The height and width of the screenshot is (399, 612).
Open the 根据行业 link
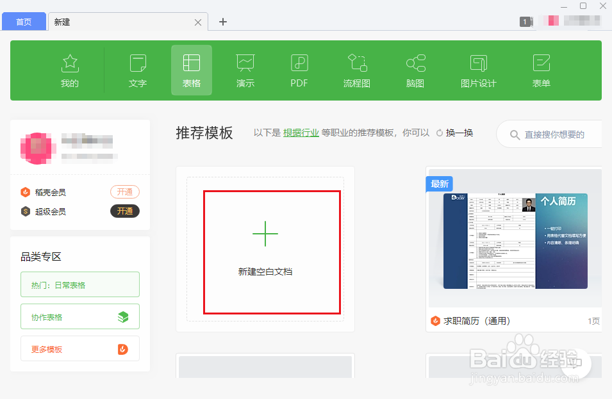coord(301,132)
